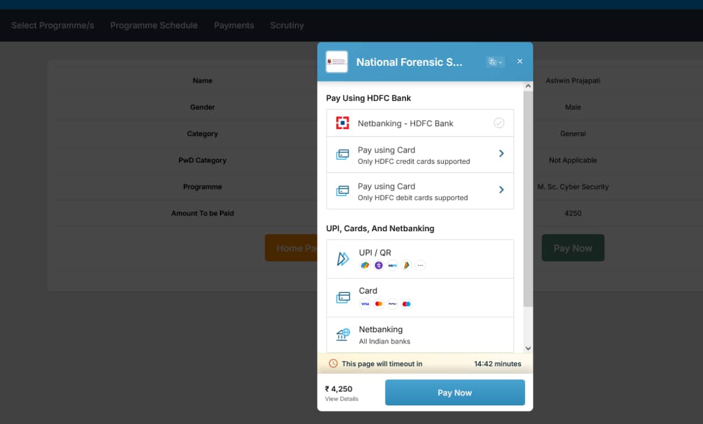Screen dimensions: 703x424
Task: Click the payment list scrollbar thumb
Action: pyautogui.click(x=528, y=199)
